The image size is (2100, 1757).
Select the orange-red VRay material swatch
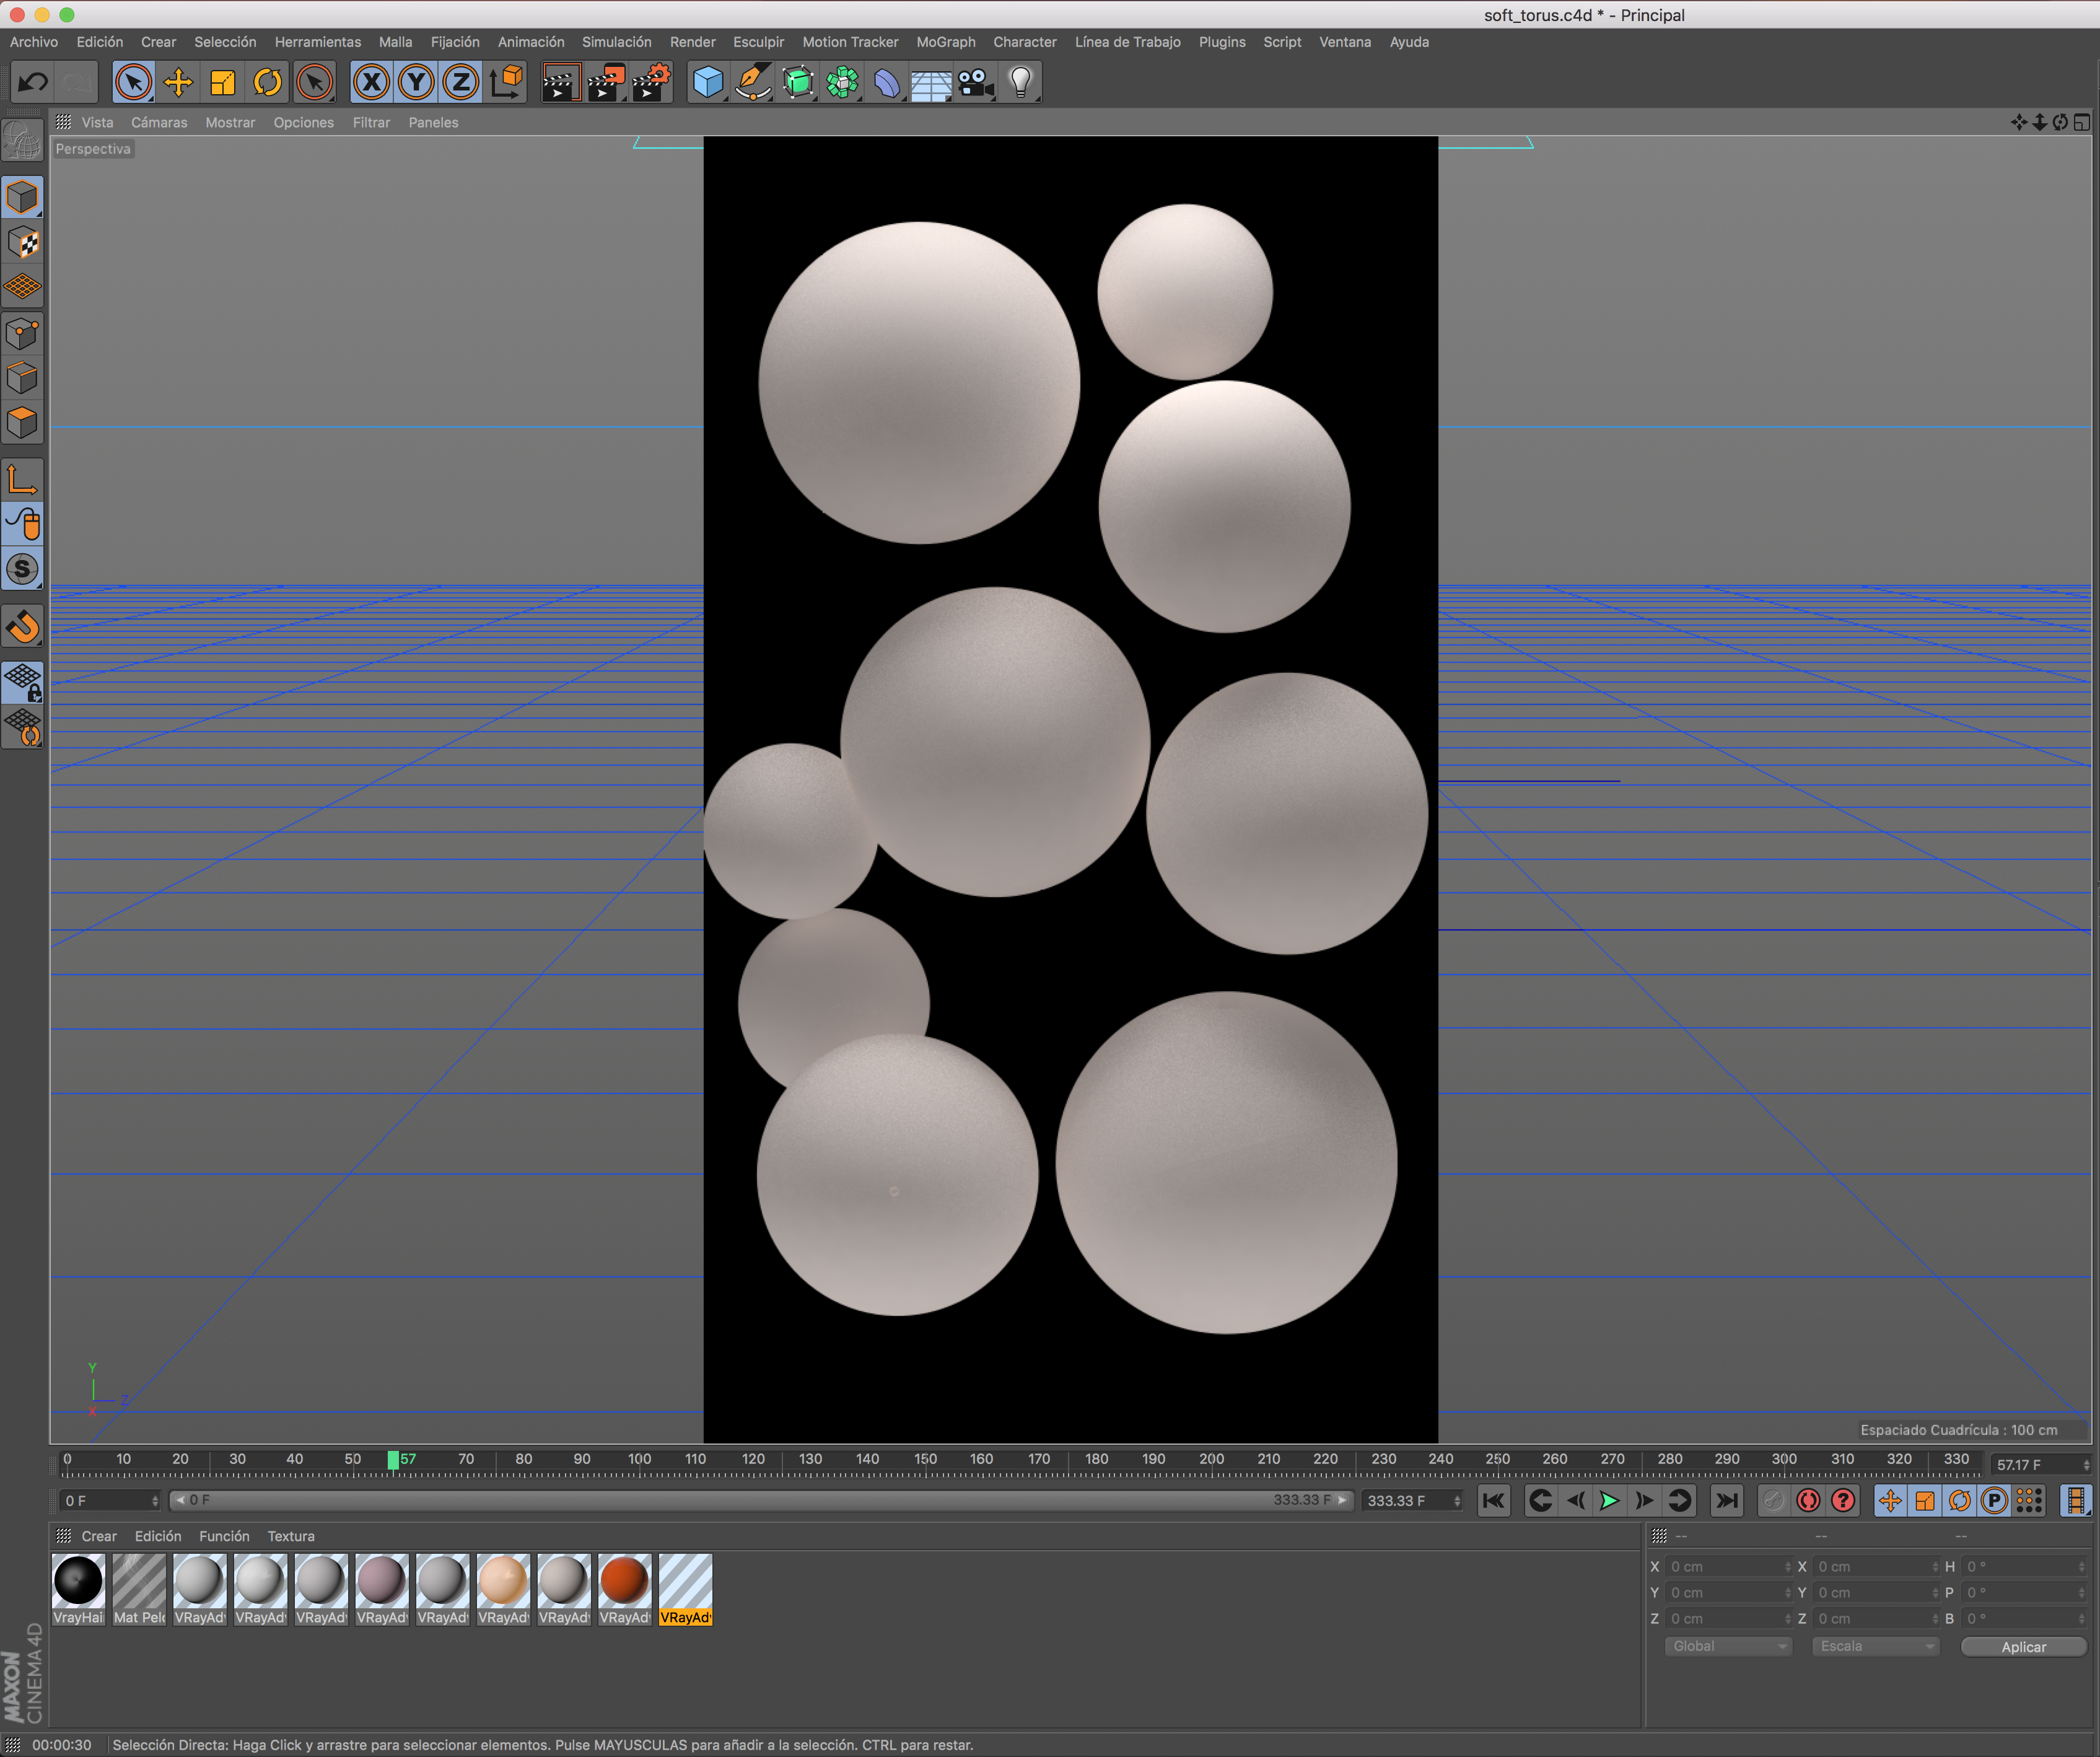point(625,1581)
